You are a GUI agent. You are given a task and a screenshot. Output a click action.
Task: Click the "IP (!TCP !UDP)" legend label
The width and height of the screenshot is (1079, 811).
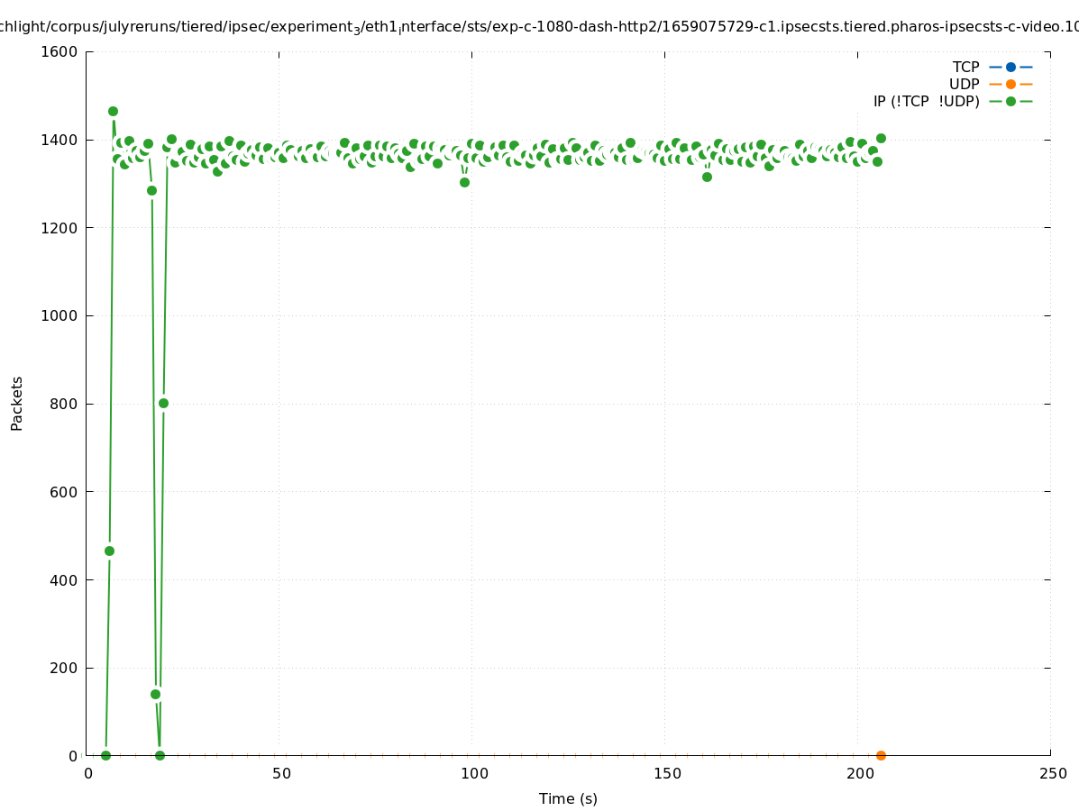pyautogui.click(x=926, y=101)
